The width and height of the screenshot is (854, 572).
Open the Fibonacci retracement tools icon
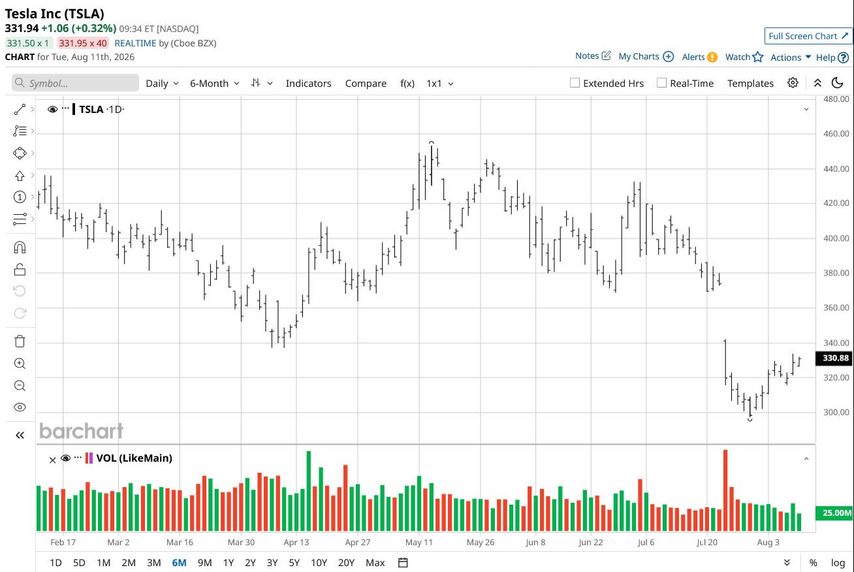[20, 131]
